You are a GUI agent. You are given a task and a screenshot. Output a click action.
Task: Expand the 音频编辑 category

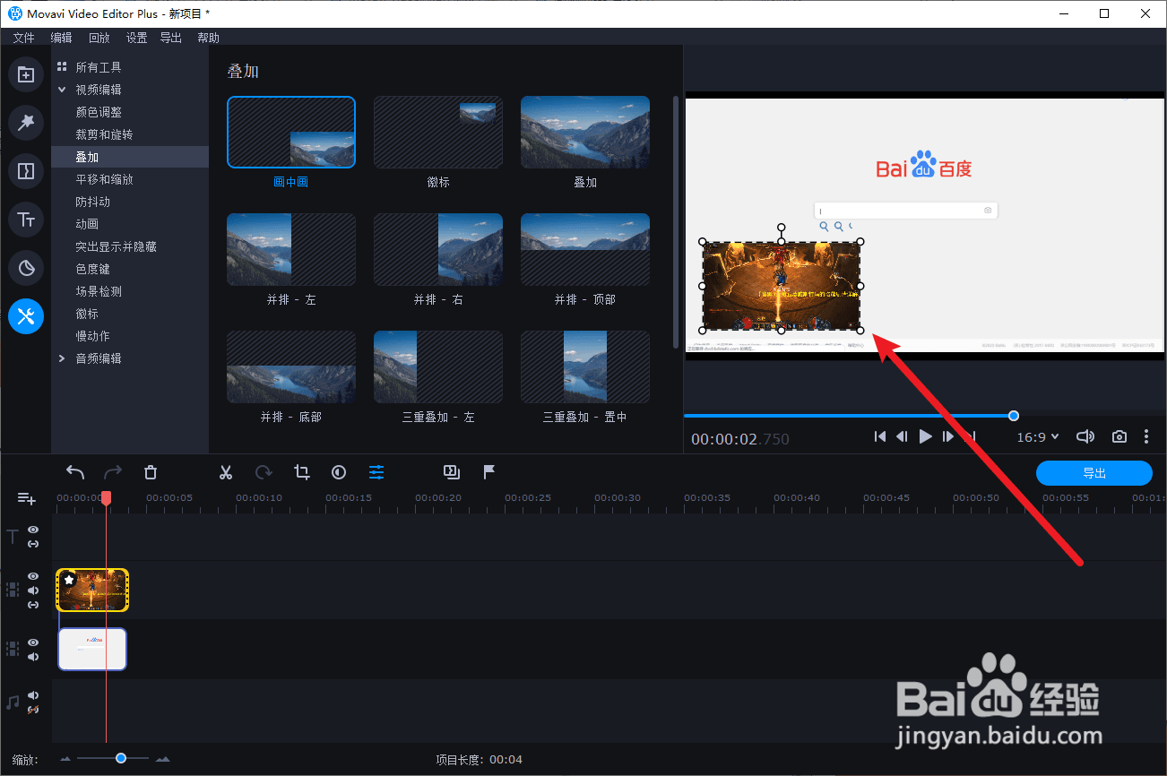62,358
